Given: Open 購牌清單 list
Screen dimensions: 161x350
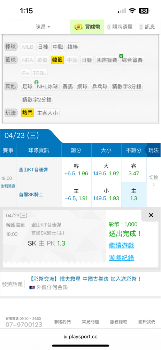Looking at the screenshot, I should pyautogui.click(x=120, y=27).
